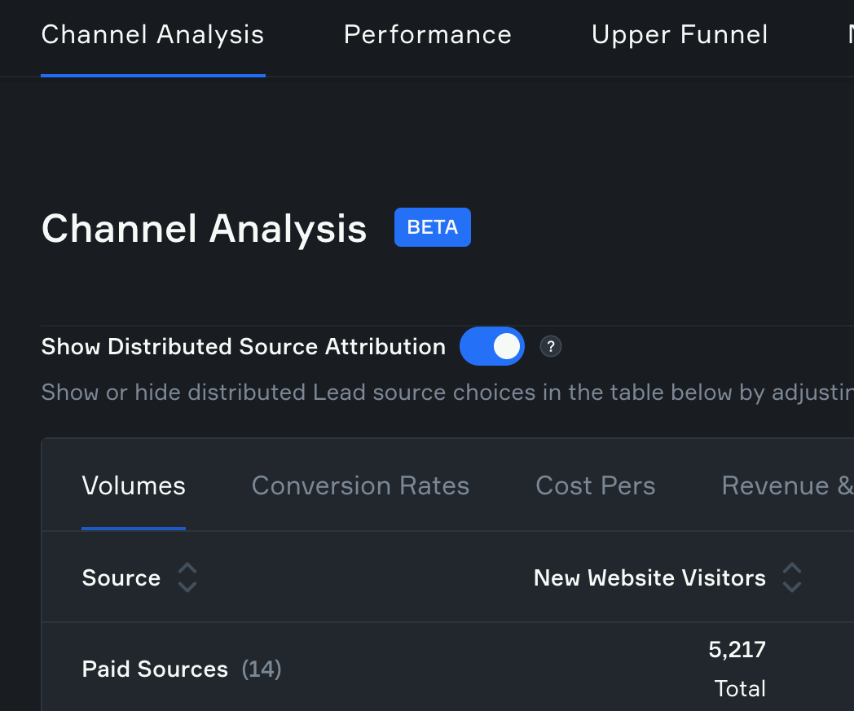
Task: Select the Channel Analysis tab
Action: click(x=152, y=34)
